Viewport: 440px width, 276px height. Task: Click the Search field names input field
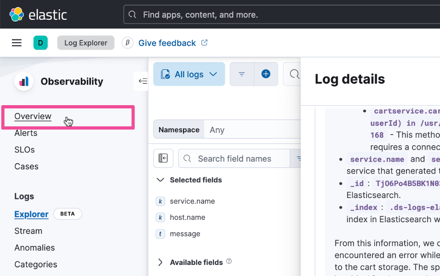point(234,158)
